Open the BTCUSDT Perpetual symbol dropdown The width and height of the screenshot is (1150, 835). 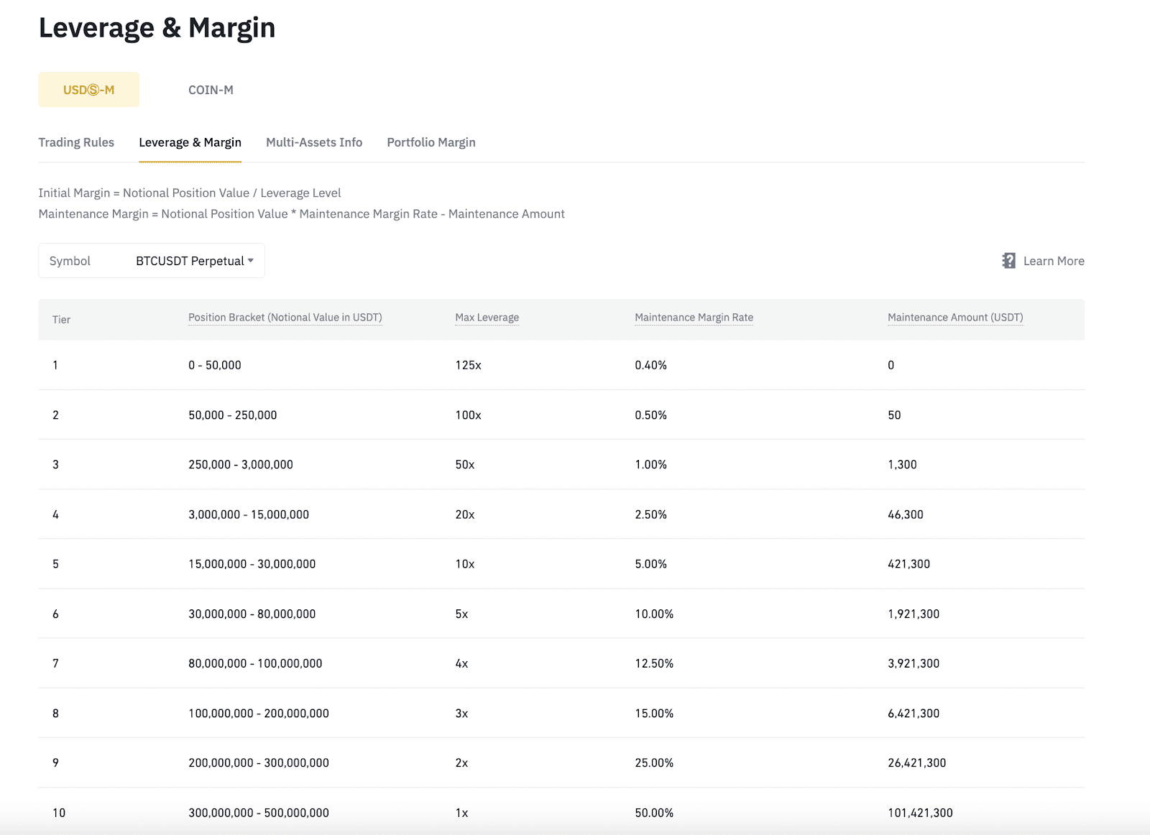[190, 261]
